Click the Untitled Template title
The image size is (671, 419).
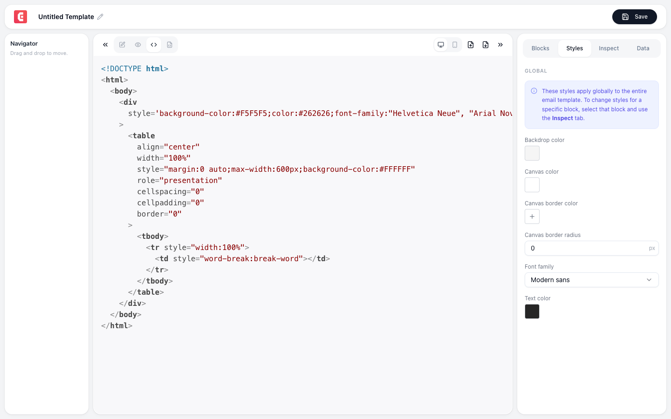tap(66, 17)
